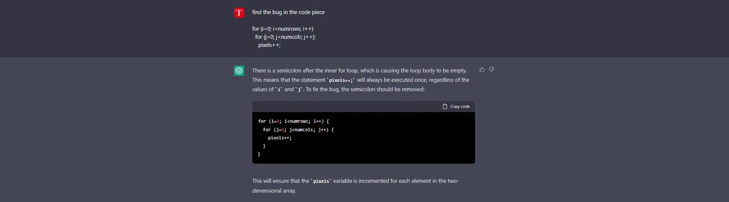The image size is (729, 202).
Task: Click the prompt text "find the bug in the code piece"
Action: click(289, 12)
